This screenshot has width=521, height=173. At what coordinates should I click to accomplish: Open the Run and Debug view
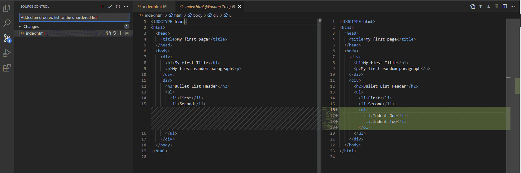pos(7,53)
